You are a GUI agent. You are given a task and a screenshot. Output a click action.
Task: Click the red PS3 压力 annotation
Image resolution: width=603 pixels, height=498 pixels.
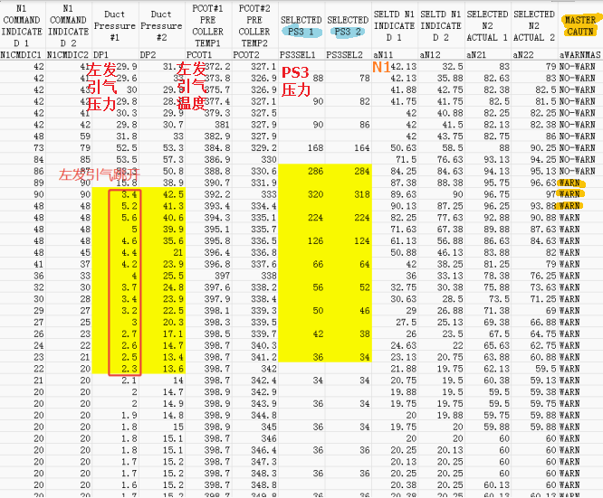click(x=296, y=81)
